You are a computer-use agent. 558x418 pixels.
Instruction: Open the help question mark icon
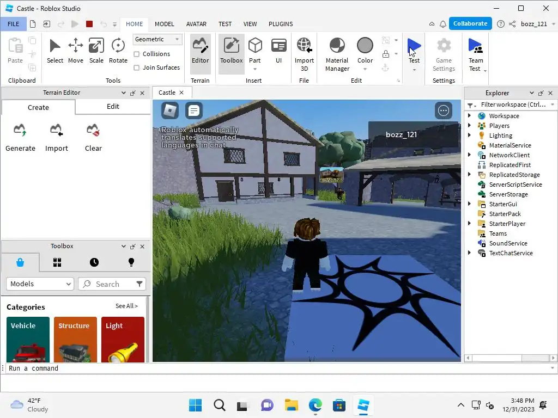(x=500, y=24)
